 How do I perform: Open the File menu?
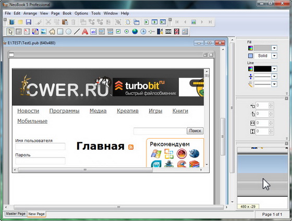point(8,13)
